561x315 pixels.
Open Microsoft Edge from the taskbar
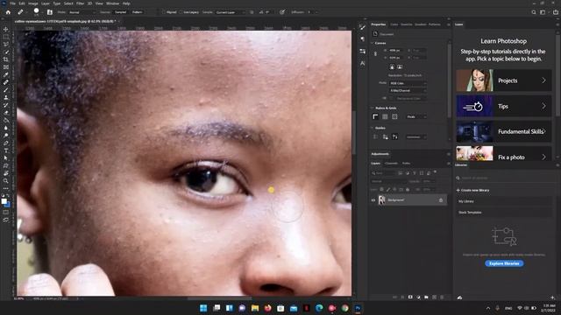(x=319, y=308)
